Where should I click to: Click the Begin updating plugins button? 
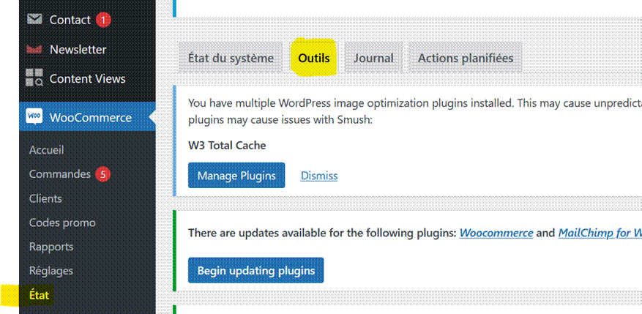(x=256, y=270)
